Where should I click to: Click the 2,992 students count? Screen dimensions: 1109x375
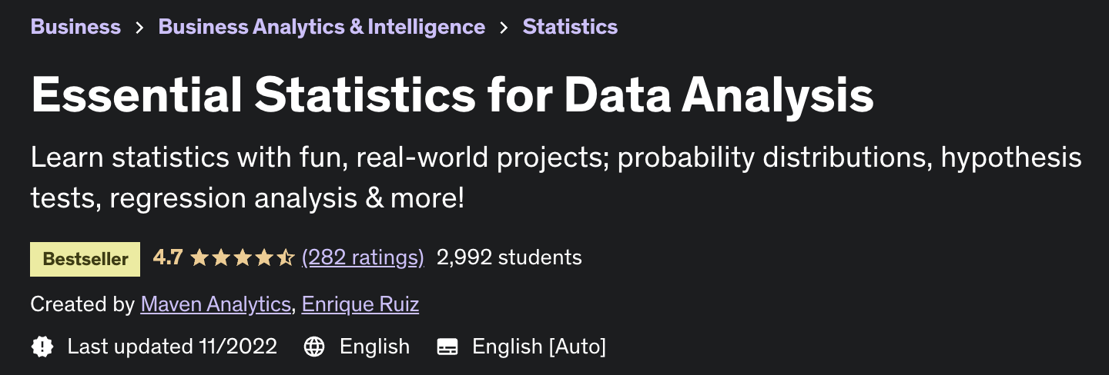(x=509, y=257)
